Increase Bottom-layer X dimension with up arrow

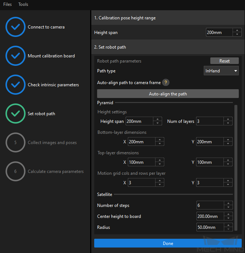(x=160, y=140)
